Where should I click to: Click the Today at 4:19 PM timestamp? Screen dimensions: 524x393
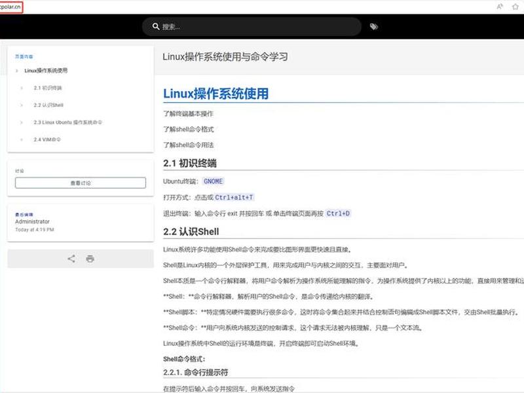coord(35,230)
